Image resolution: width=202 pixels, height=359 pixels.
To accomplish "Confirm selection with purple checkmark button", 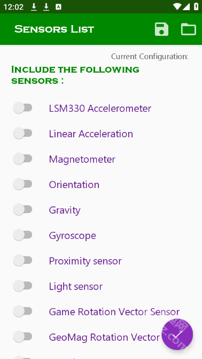I will (x=177, y=334).
